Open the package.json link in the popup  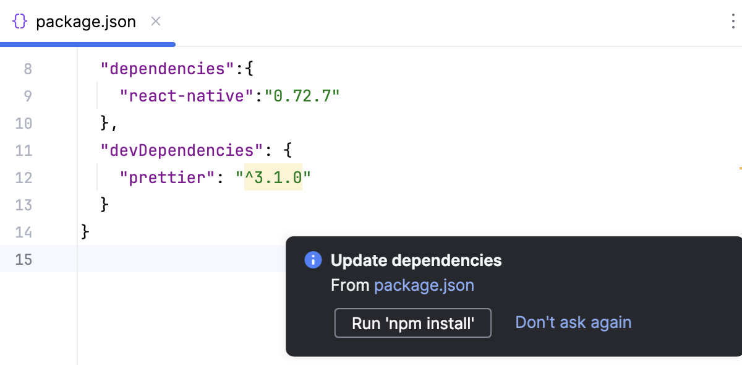[424, 285]
